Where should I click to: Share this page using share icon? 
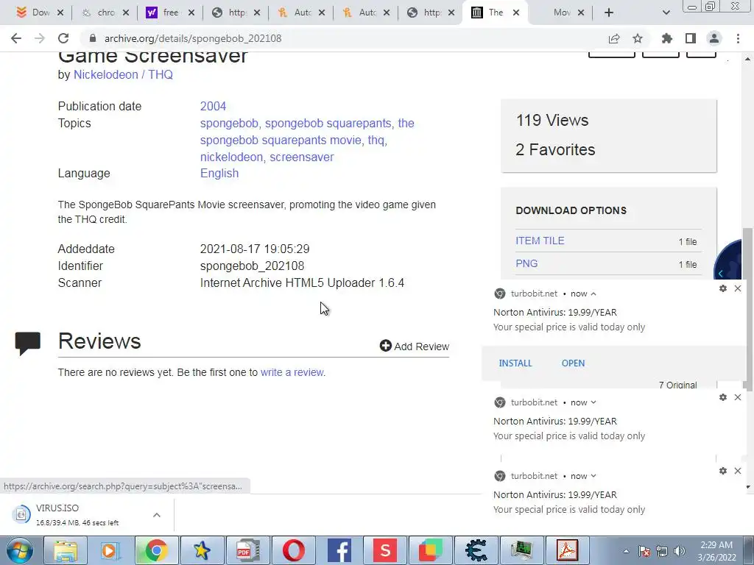pos(614,38)
